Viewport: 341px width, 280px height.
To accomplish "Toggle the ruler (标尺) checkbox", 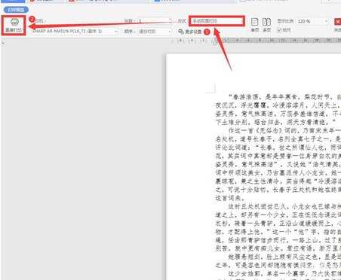I will click(279, 30).
